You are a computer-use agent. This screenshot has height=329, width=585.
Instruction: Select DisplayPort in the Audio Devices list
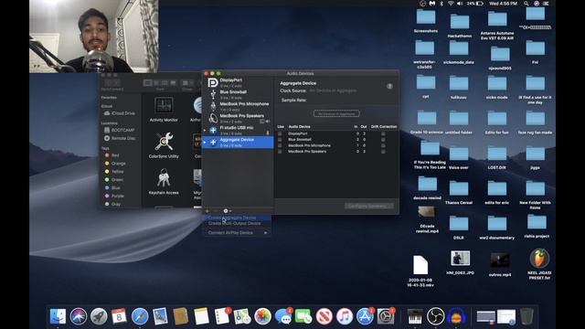pos(238,82)
